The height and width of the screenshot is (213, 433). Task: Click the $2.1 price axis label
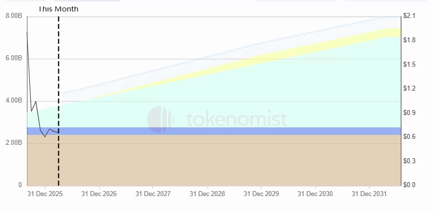coord(410,16)
